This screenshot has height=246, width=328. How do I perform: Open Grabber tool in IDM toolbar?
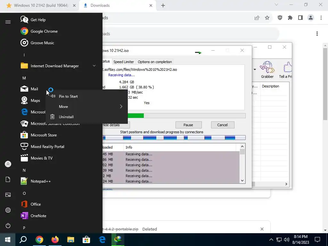(267, 70)
